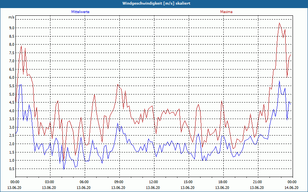Click the 03:00 time axis label

coord(50,182)
